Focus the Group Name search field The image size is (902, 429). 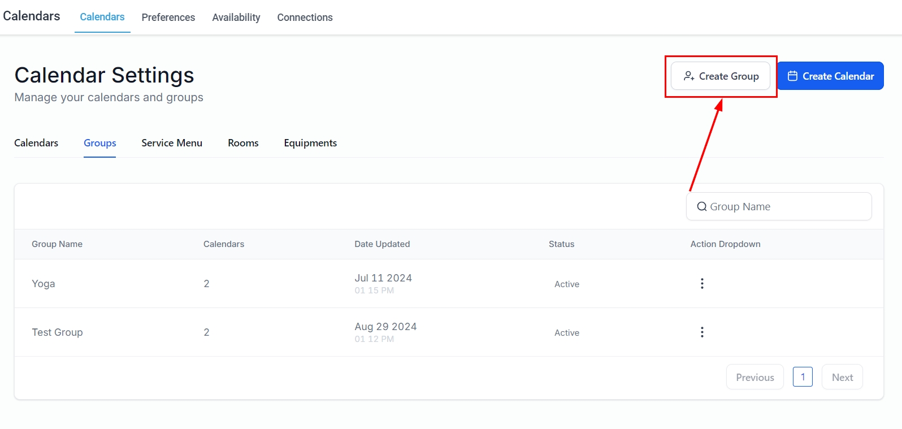[x=786, y=207]
